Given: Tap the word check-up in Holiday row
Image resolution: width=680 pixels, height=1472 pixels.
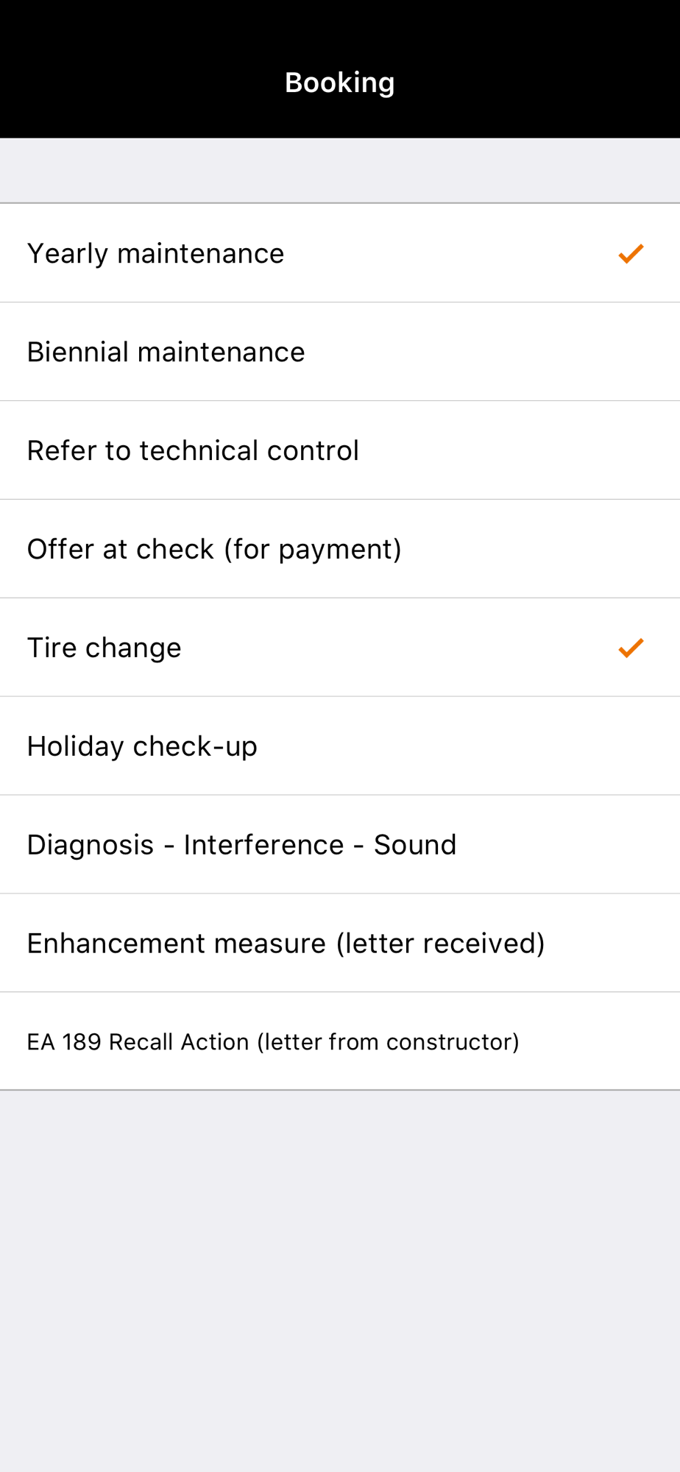Looking at the screenshot, I should pos(195,747).
